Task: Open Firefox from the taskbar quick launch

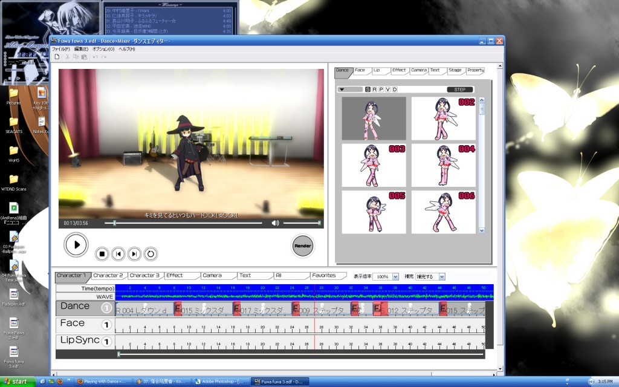Action: point(59,382)
